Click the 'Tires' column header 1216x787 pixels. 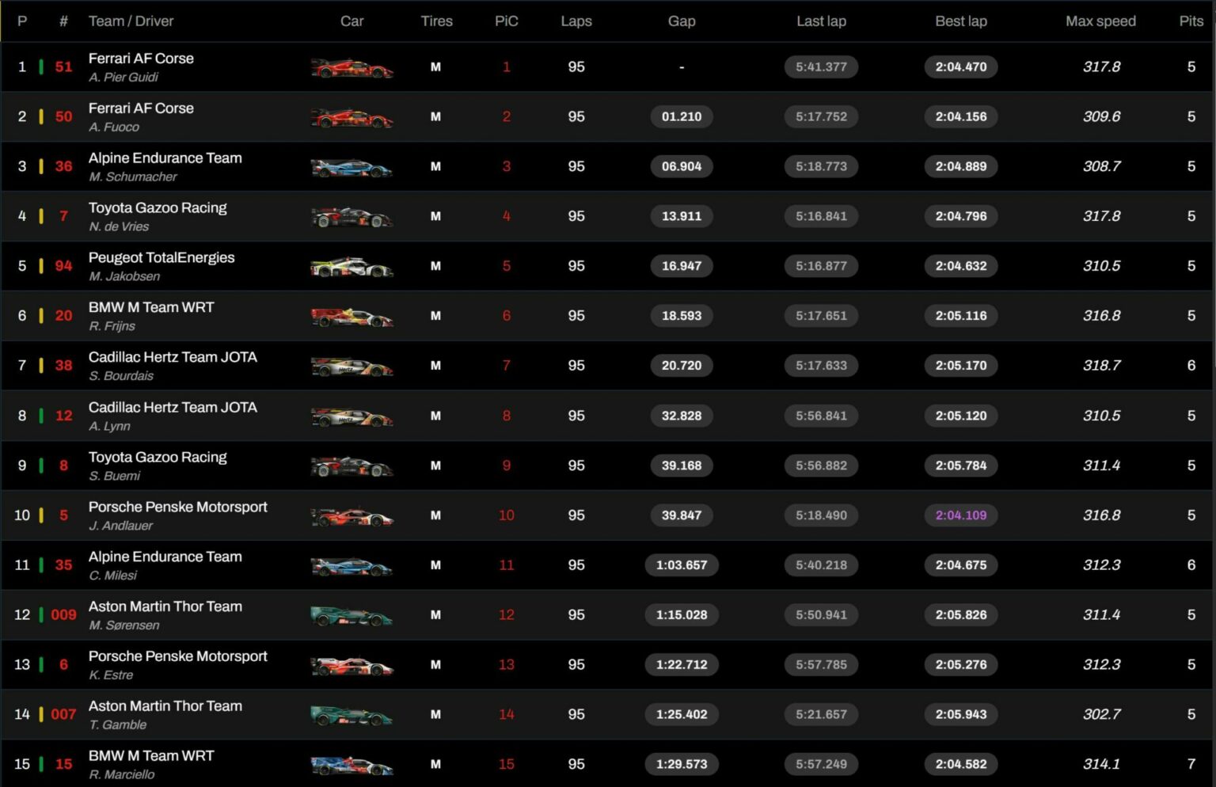(436, 21)
